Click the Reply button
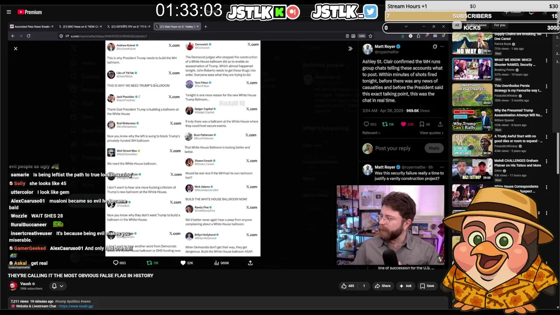The height and width of the screenshot is (315, 560). (434, 148)
